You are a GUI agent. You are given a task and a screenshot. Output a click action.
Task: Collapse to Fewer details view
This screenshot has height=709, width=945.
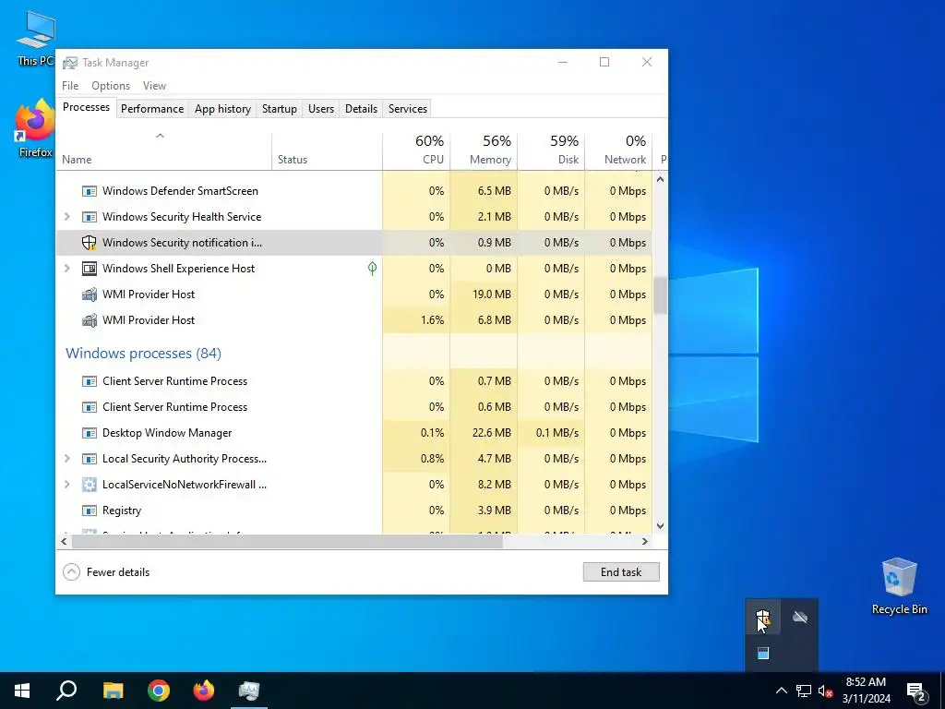pyautogui.click(x=106, y=572)
